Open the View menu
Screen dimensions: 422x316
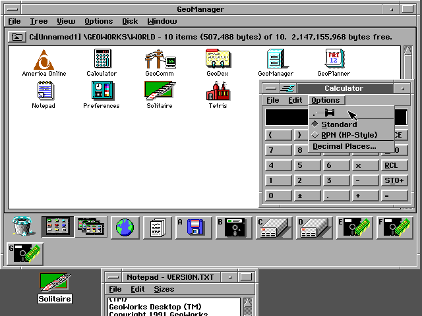click(66, 21)
